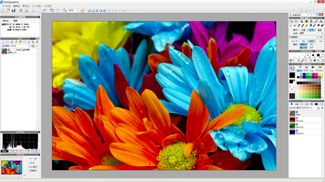
Task: Toggle visibility of the RGB channel
Action: coord(297,112)
